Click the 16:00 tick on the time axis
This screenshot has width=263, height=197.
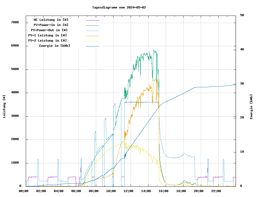(164, 191)
